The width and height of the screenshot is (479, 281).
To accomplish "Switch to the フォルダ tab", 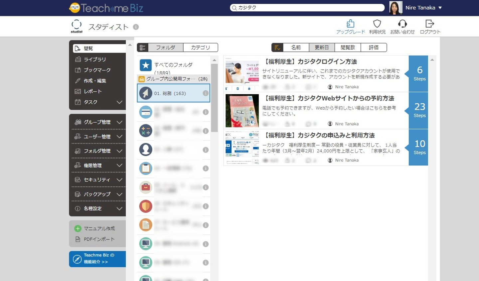I will coord(166,47).
